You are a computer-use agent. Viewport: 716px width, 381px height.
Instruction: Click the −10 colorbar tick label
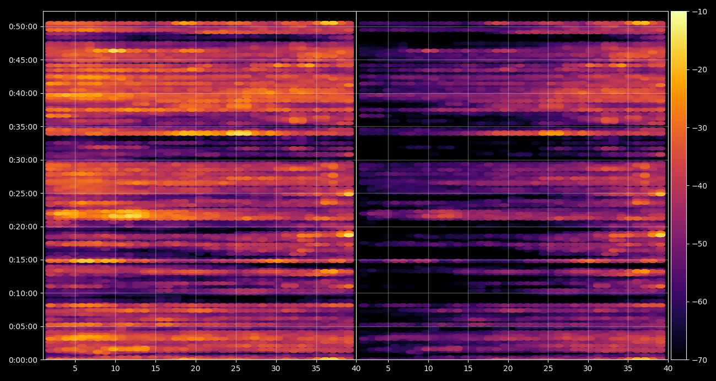coord(699,12)
